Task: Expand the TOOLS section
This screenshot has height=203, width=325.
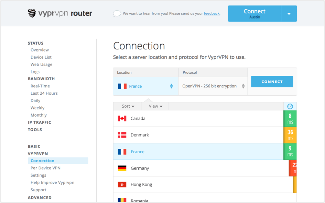Action: [35, 130]
